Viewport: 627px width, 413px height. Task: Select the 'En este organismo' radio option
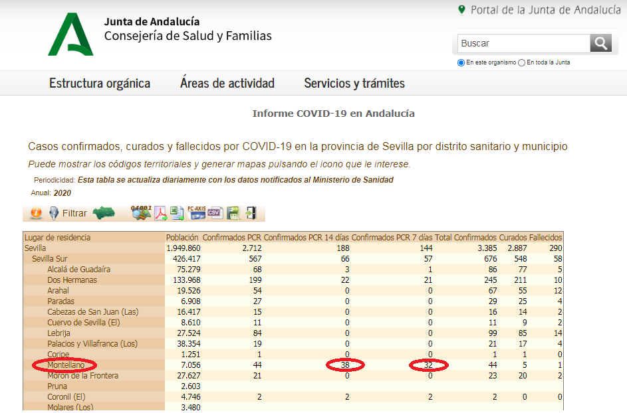(461, 62)
